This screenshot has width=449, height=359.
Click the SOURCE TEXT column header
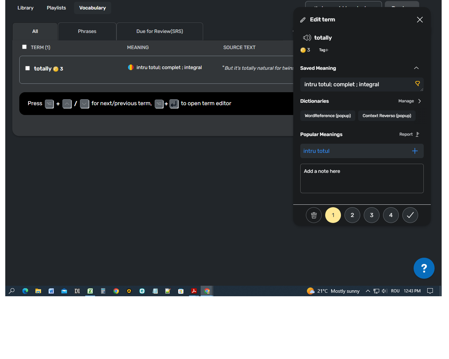[x=239, y=47]
